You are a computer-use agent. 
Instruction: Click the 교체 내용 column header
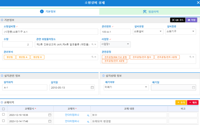pos(129,109)
